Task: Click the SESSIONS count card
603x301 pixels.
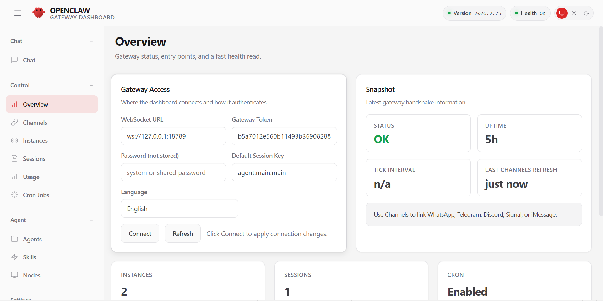Action: click(351, 281)
